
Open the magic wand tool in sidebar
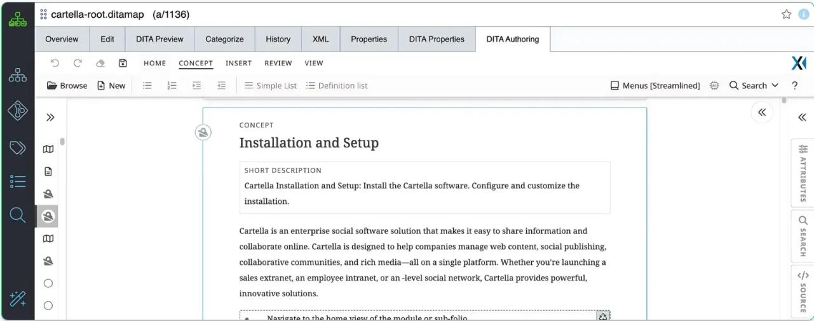[18, 299]
